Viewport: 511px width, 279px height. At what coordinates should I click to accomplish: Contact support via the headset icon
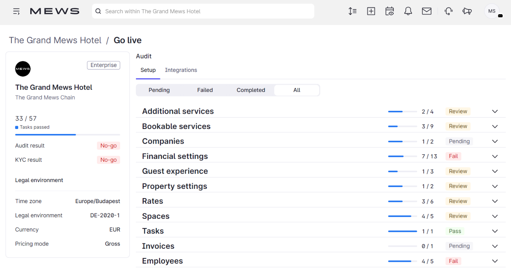point(448,11)
